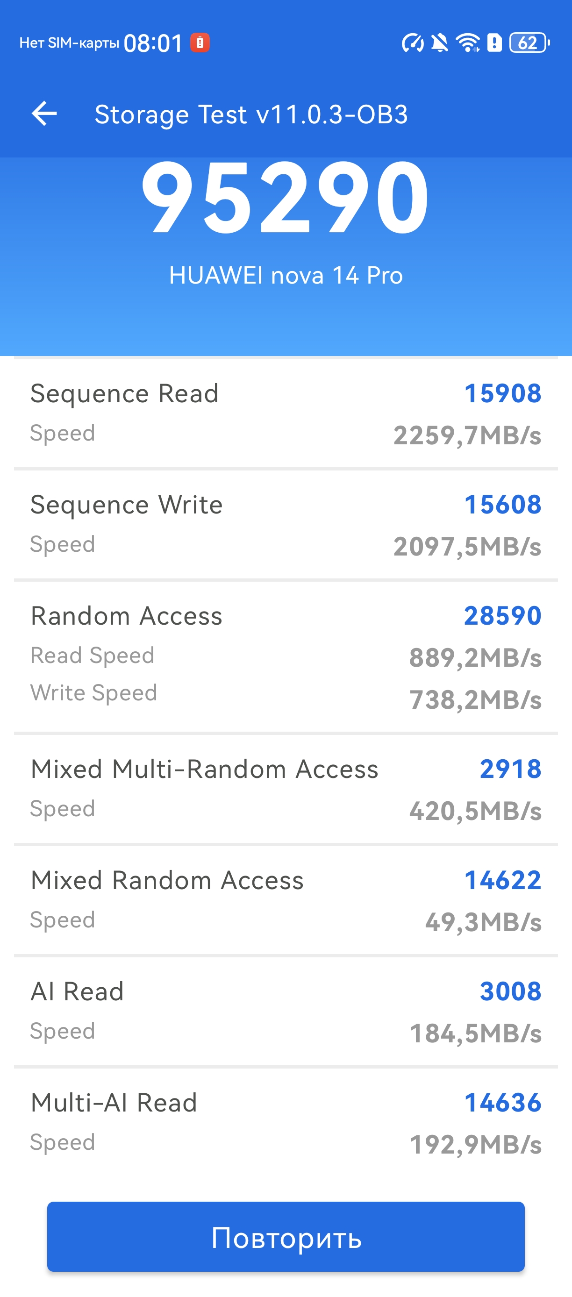Tap the Wi-Fi status icon
Screen dimensions: 572x1297
point(468,43)
